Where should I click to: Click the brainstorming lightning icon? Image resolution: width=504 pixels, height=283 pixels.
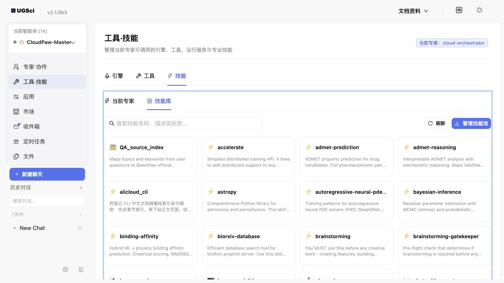309,236
